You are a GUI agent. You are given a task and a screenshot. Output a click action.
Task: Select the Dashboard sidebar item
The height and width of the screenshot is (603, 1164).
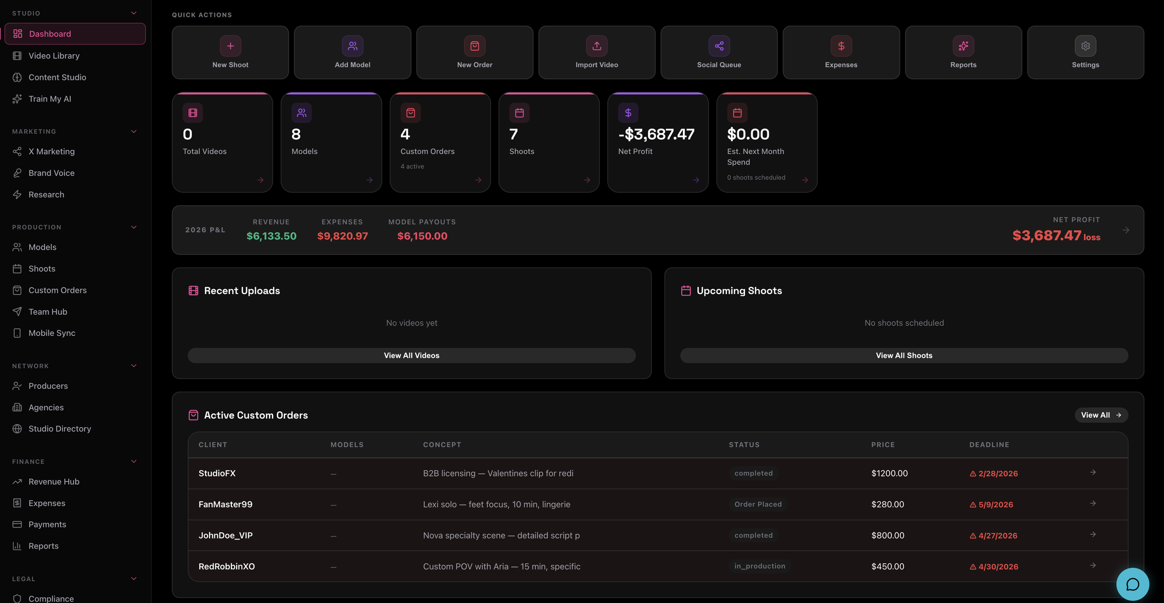coord(75,34)
